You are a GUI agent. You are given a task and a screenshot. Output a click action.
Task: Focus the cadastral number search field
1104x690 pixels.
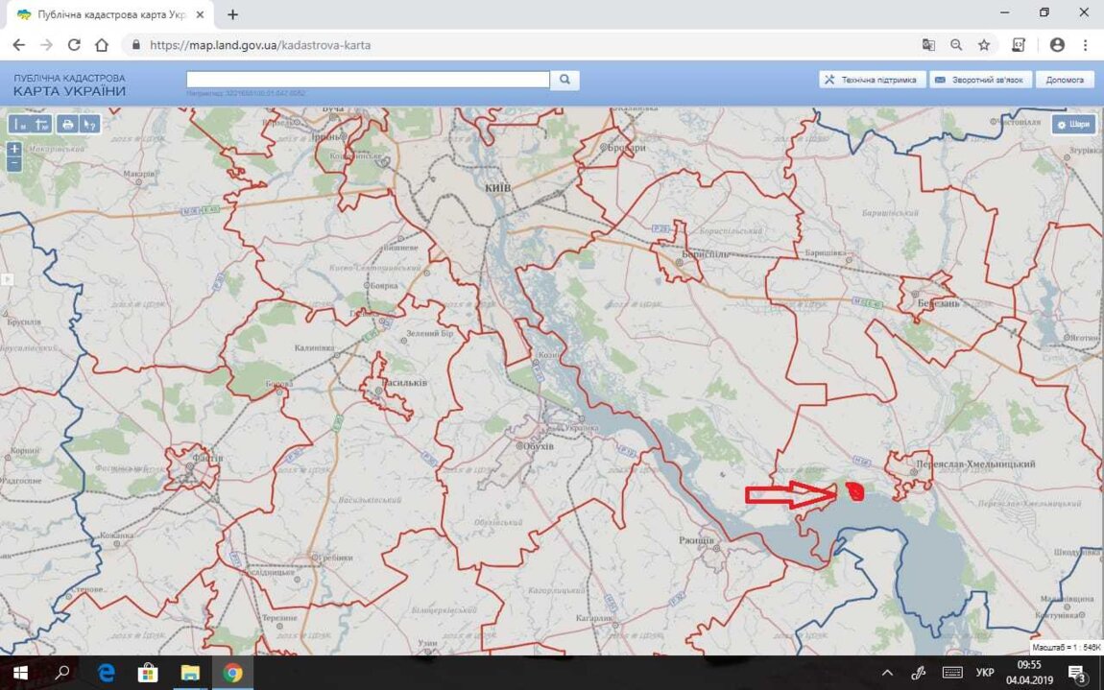[367, 80]
